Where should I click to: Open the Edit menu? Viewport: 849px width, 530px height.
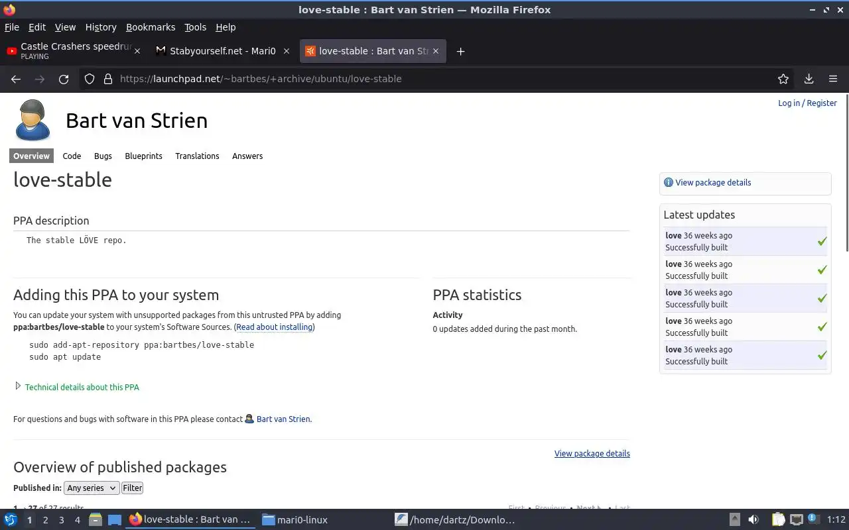click(x=37, y=27)
